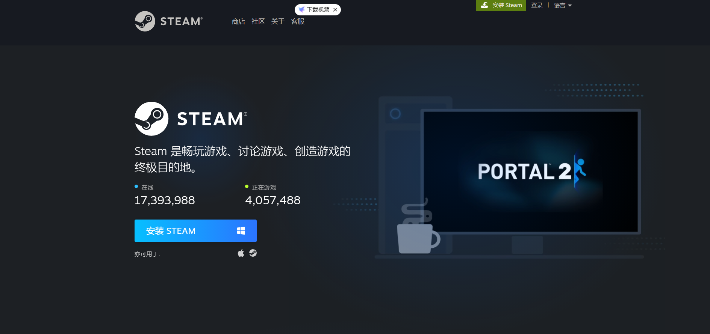Open the 客服 support page
Screen dimensions: 710x334
coord(298,21)
